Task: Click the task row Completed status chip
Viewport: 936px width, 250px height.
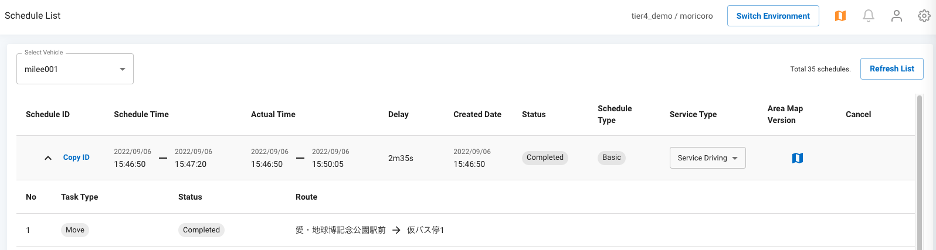Action: point(201,230)
